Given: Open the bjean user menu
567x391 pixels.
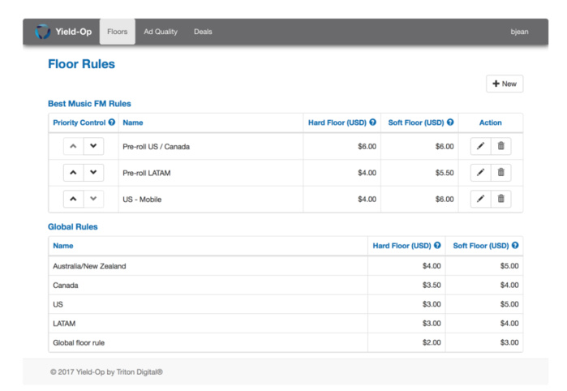Looking at the screenshot, I should (x=519, y=32).
